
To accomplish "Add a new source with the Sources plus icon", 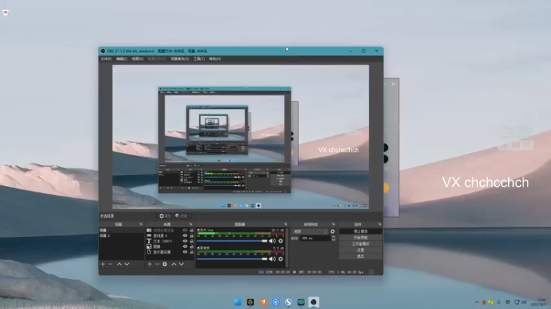I will coord(149,264).
